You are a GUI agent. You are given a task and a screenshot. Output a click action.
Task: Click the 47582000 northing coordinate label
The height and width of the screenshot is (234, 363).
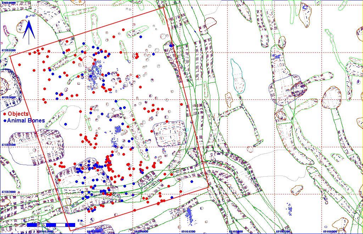tap(9, 192)
